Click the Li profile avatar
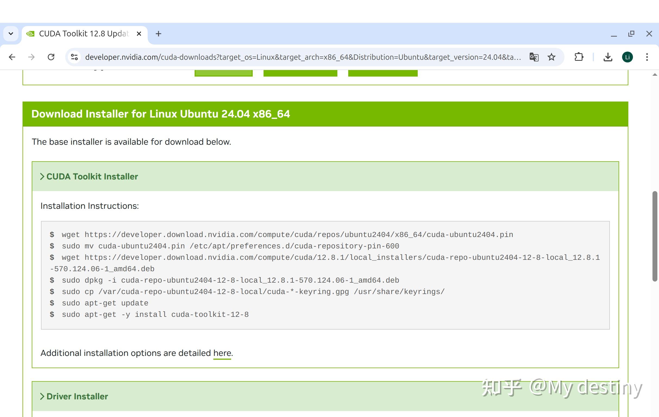This screenshot has height=417, width=659. coord(627,57)
